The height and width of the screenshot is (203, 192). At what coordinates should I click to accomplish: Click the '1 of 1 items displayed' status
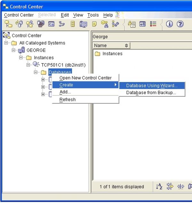pos(122,187)
